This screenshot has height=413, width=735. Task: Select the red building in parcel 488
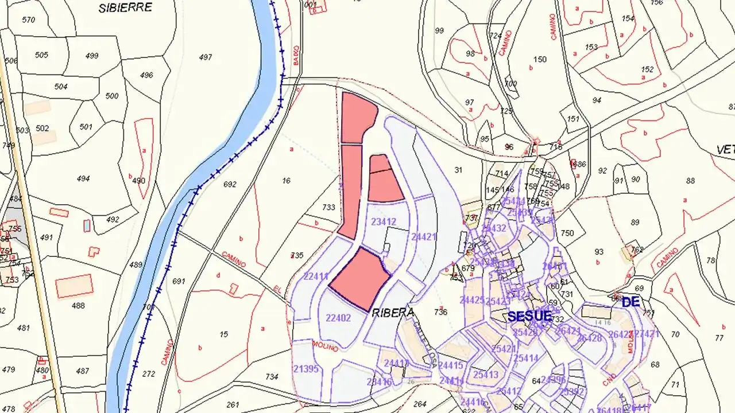[x=74, y=286]
